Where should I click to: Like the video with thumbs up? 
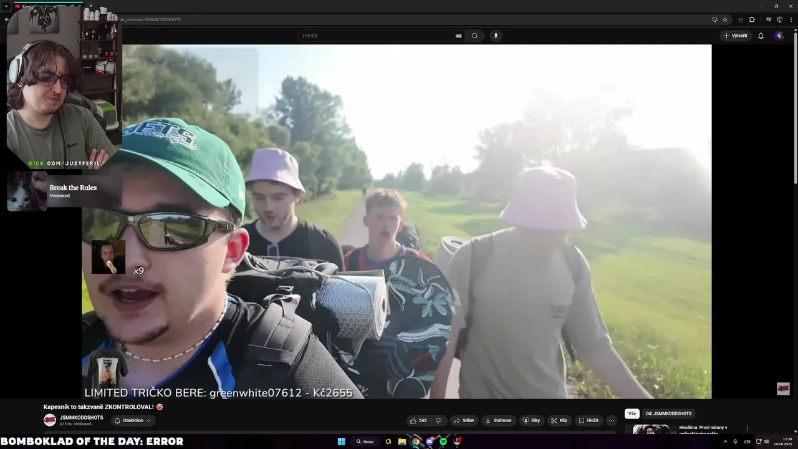[x=418, y=420]
